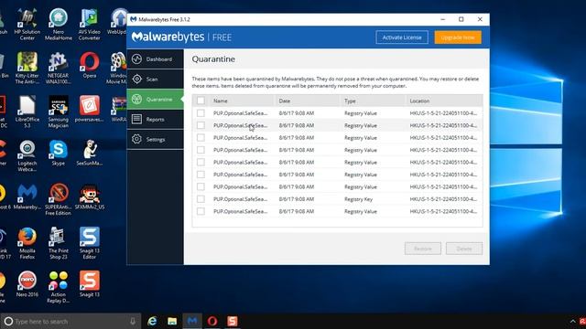This screenshot has height=329, width=586.
Task: Open File Explorer from taskbar
Action: point(172,321)
